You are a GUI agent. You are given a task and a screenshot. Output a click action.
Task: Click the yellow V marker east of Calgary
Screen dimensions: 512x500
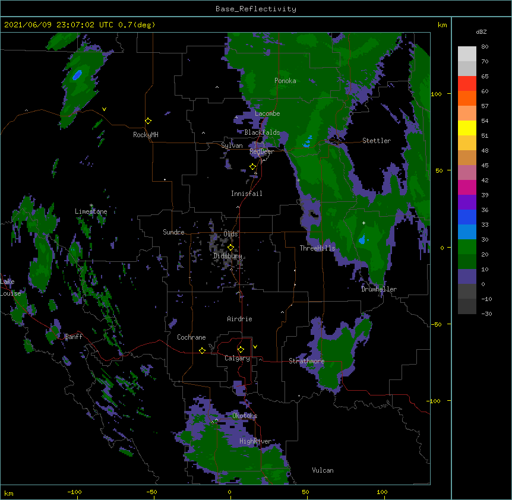pyautogui.click(x=255, y=347)
